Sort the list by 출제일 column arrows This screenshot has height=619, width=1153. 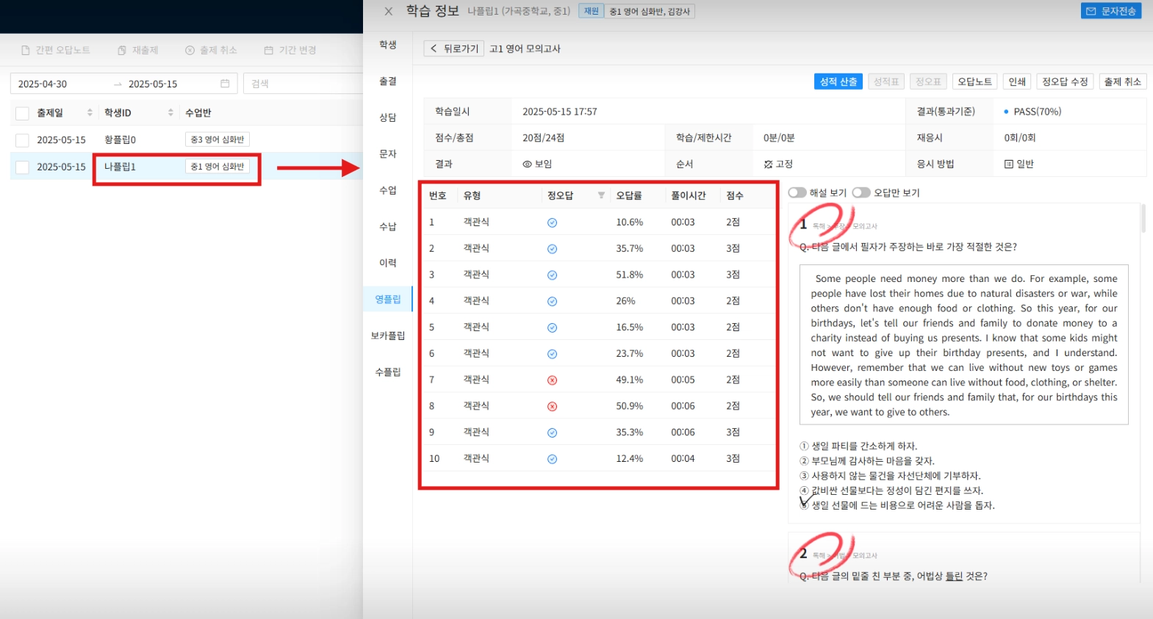[90, 112]
